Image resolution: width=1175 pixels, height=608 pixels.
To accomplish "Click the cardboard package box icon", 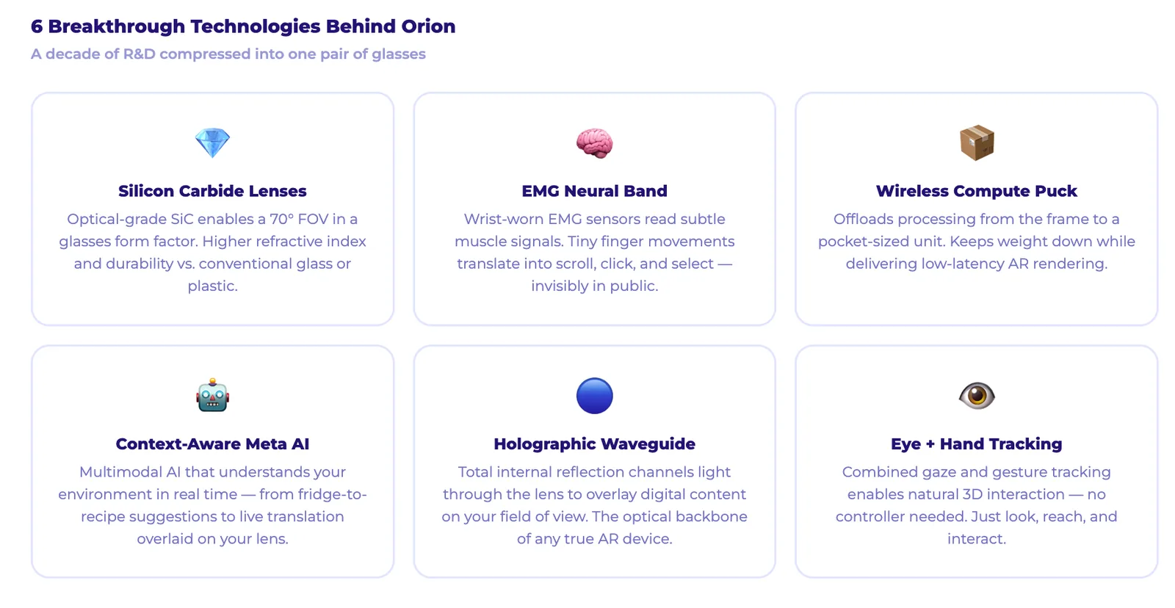I will point(976,142).
